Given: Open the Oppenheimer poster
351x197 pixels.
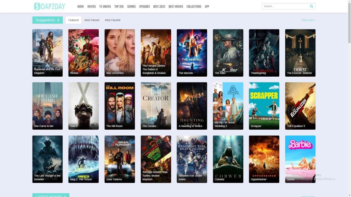Looking at the screenshot, I should click(264, 159).
